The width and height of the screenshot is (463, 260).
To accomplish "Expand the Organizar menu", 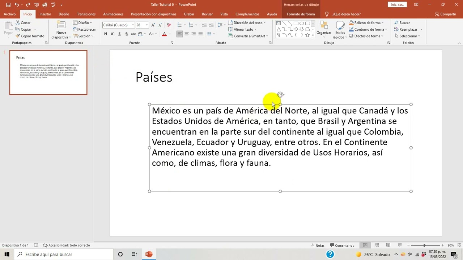I will (324, 30).
